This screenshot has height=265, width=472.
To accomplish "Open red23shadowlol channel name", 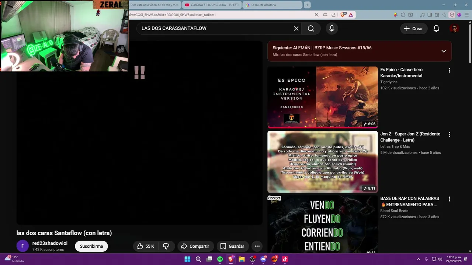I will click(50, 243).
